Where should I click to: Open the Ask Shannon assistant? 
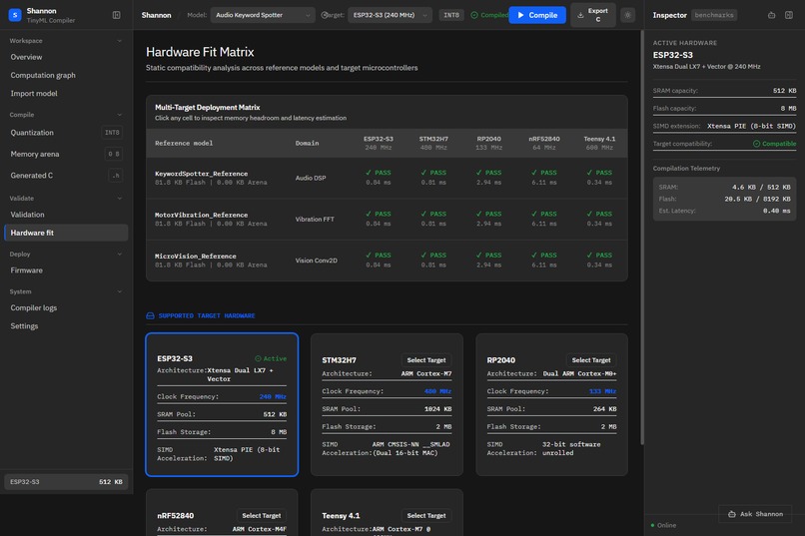coord(755,514)
